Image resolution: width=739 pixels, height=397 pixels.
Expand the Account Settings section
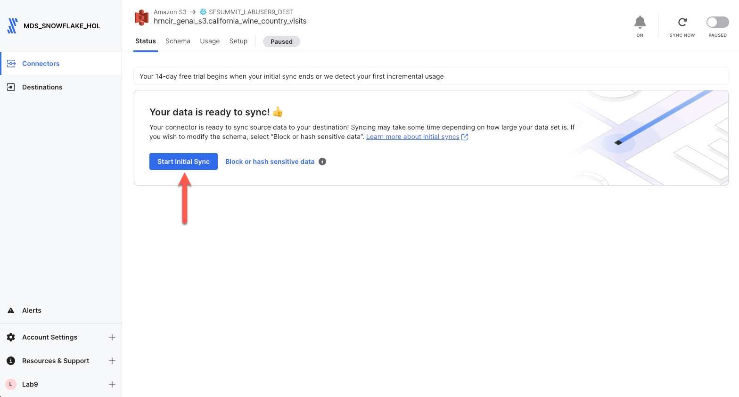pyautogui.click(x=112, y=337)
